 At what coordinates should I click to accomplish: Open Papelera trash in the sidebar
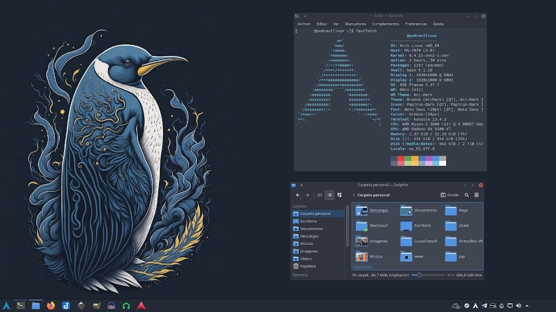(318, 266)
